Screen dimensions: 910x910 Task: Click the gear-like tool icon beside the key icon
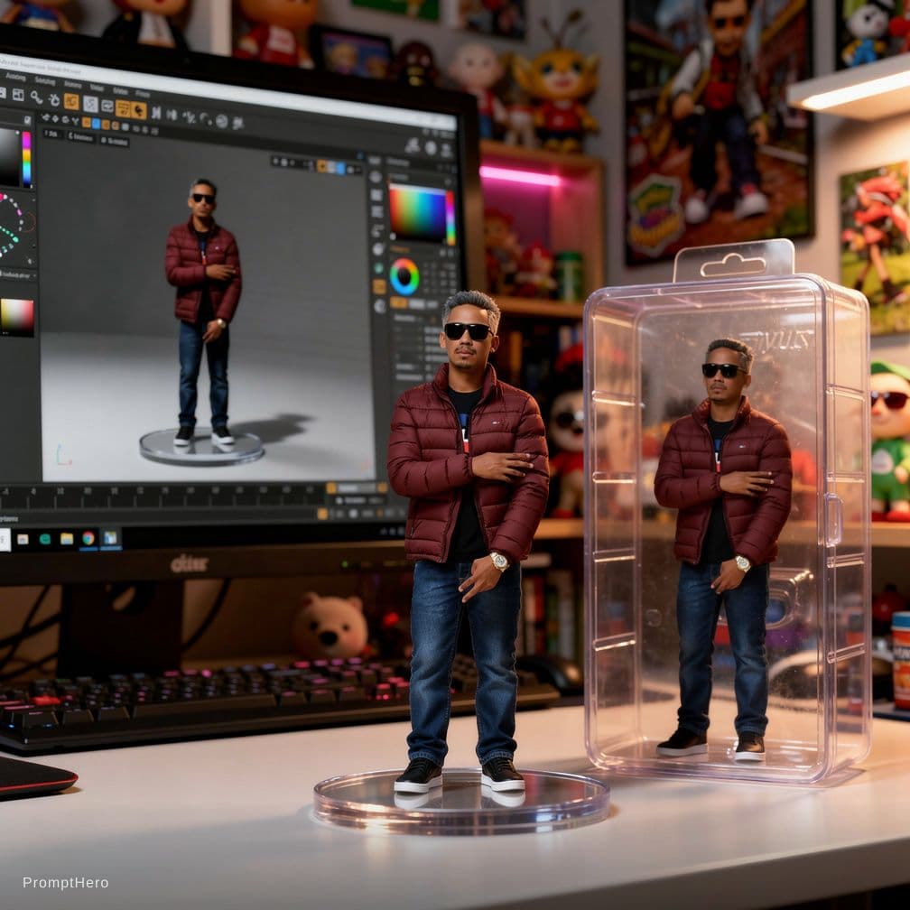point(54,99)
